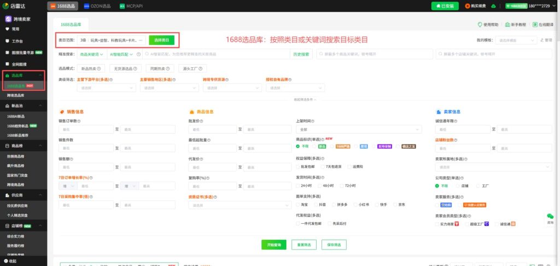The width and height of the screenshot is (560, 266).
Task: Open the 我的模板 template dropdown
Action: [516, 41]
